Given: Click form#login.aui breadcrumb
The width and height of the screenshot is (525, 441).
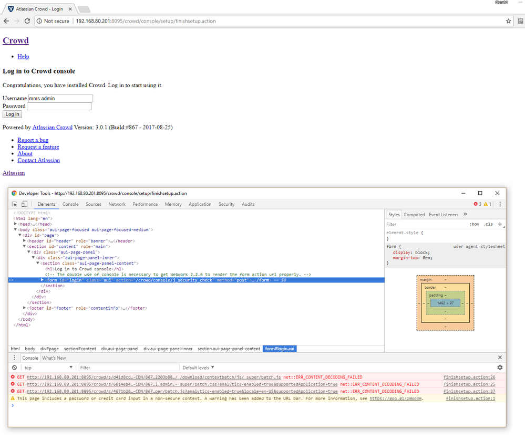Looking at the screenshot, I should (x=280, y=349).
